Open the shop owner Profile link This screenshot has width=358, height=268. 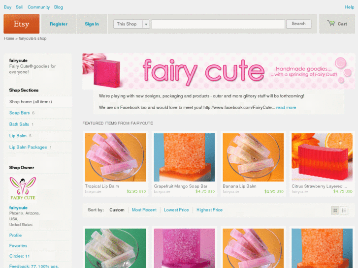point(15,235)
